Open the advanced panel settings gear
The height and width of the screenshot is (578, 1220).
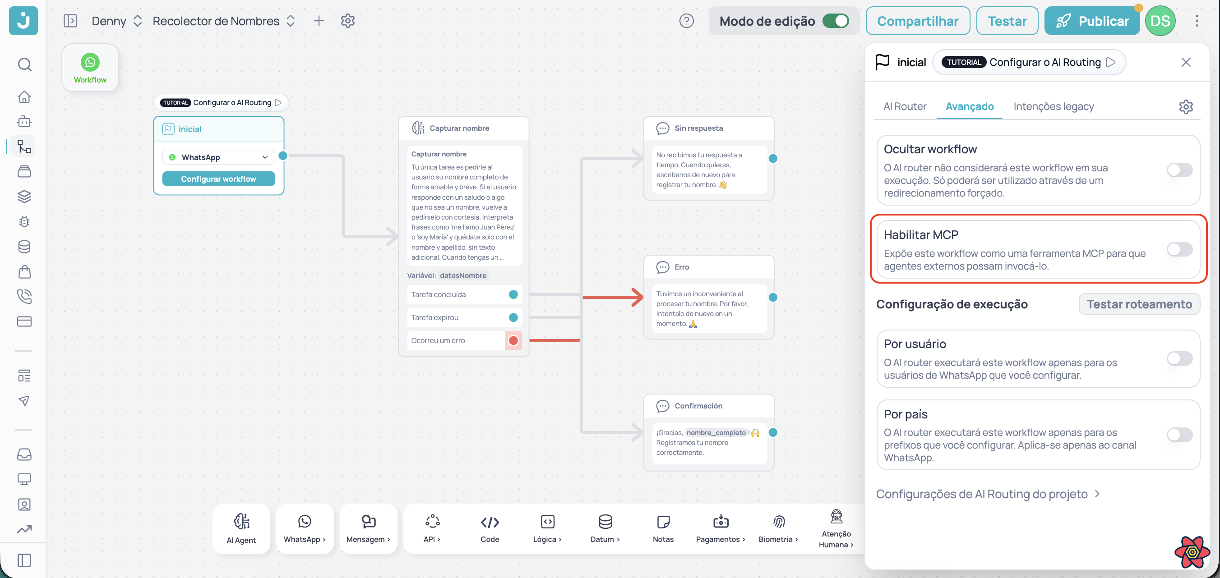pos(1185,106)
